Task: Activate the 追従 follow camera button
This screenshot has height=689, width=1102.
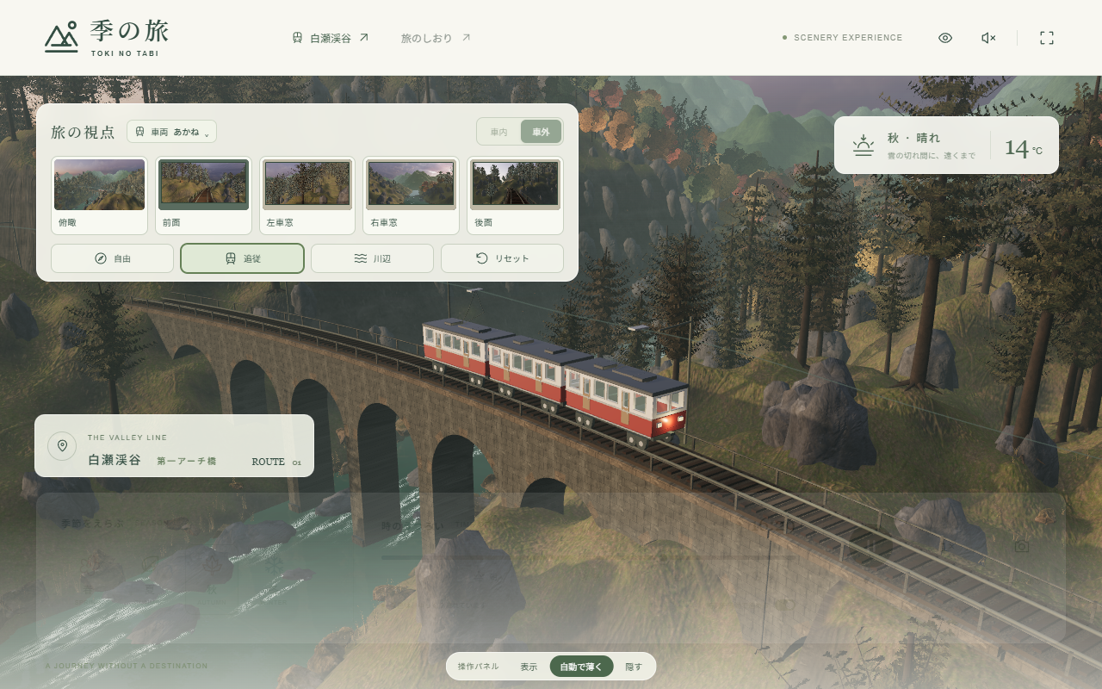Action: pyautogui.click(x=242, y=258)
